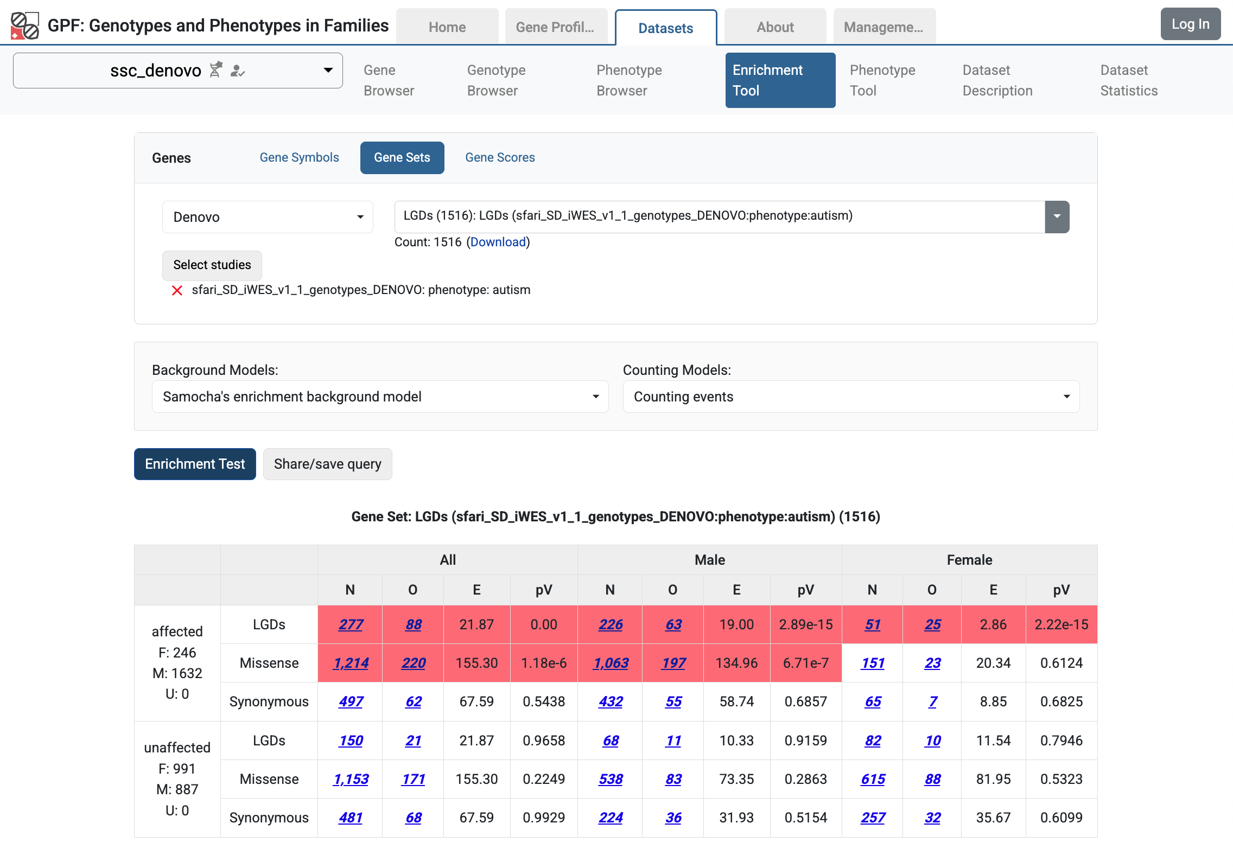Click Share/save query
Screen dimensions: 1233x868
[327, 464]
